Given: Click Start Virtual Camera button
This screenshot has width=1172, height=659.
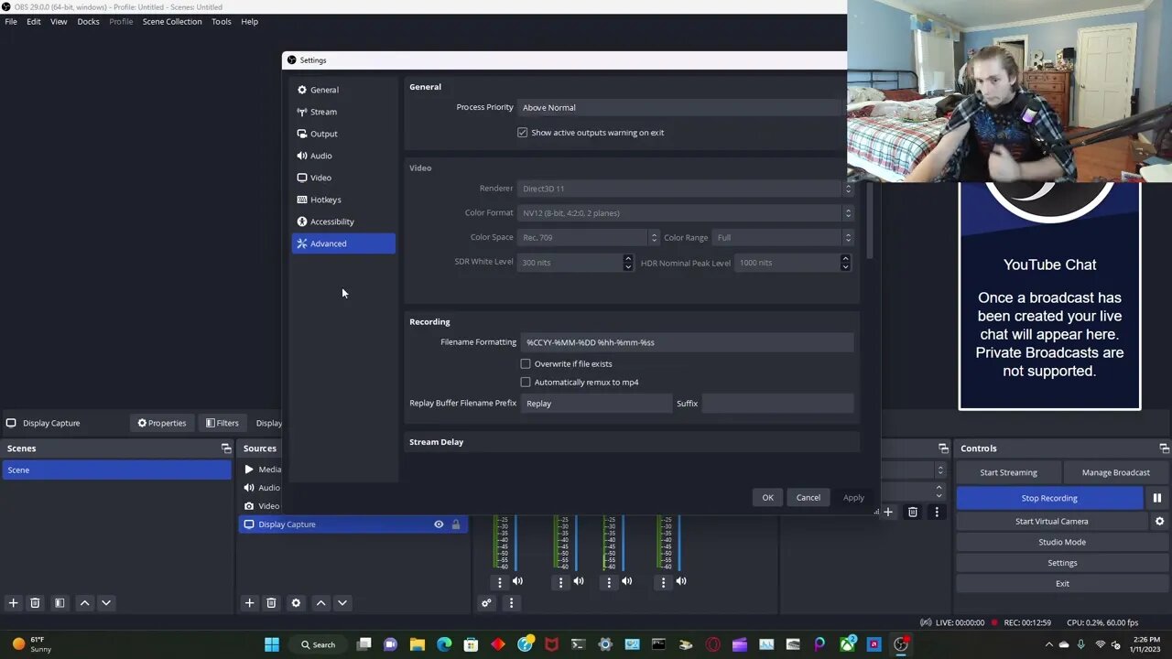Looking at the screenshot, I should point(1052,521).
